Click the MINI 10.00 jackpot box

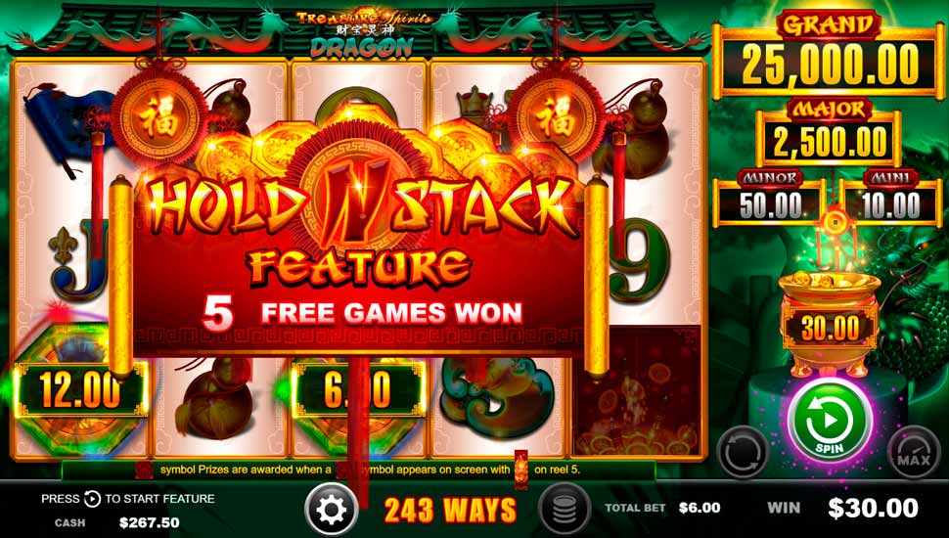click(x=890, y=200)
